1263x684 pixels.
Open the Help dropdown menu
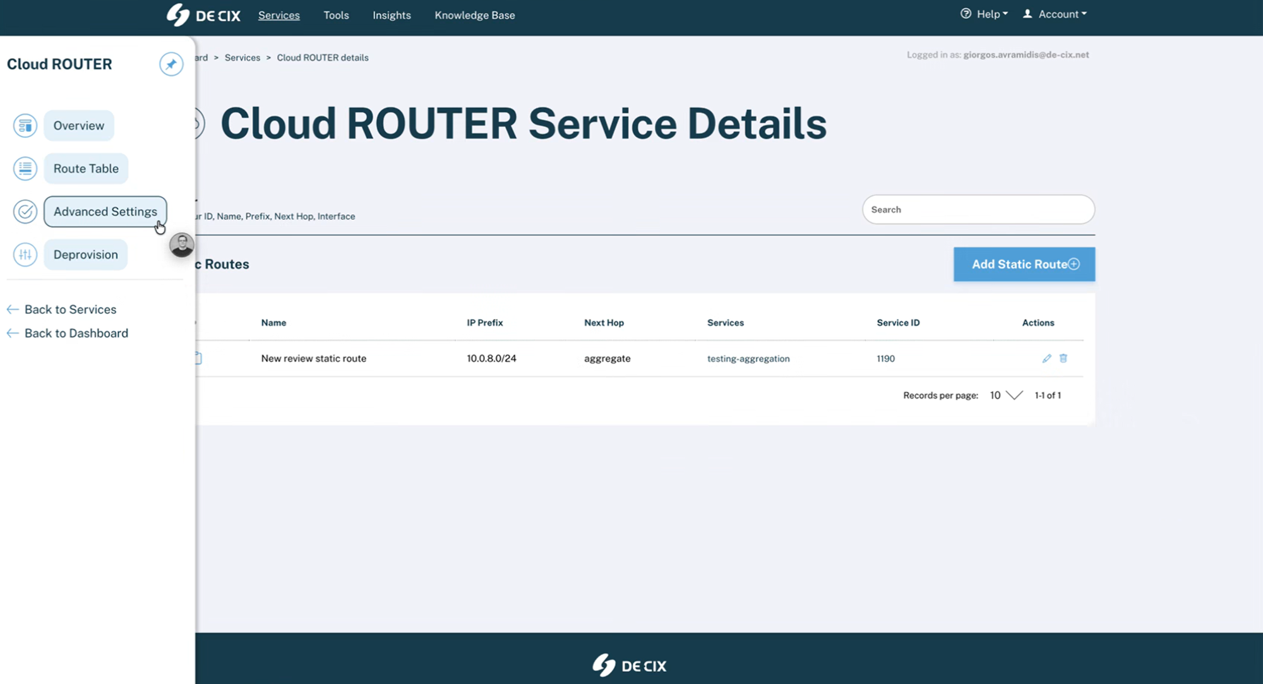click(x=984, y=14)
